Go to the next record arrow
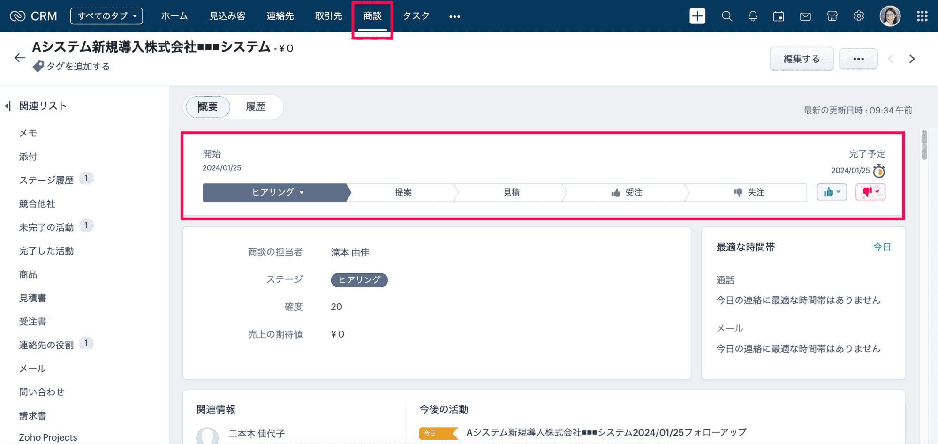Viewport: 938px width, 444px height. 912,59
